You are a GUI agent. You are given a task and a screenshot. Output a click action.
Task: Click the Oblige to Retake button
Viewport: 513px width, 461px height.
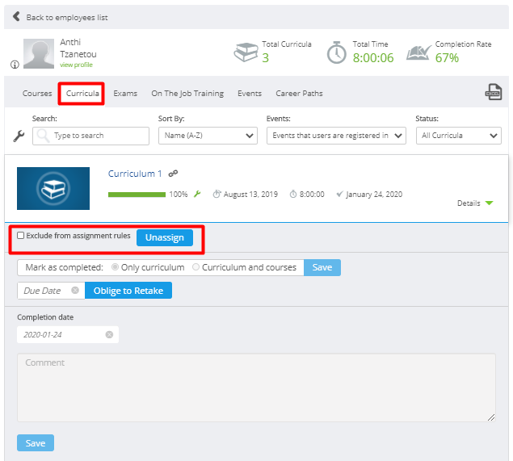[128, 291]
